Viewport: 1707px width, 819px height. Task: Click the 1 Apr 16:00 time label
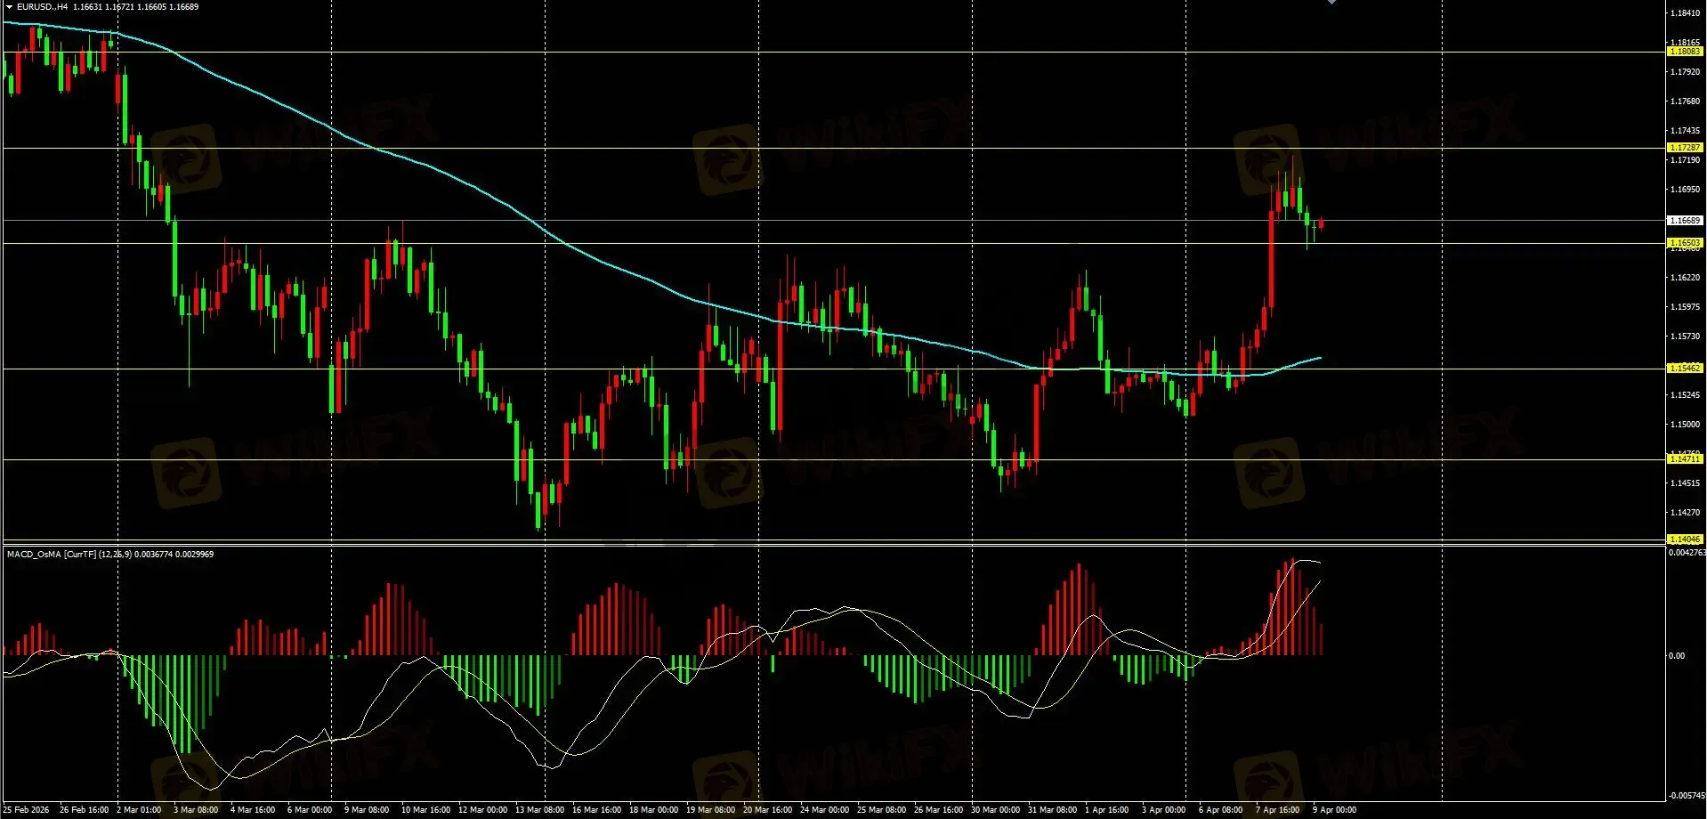[x=1107, y=810]
